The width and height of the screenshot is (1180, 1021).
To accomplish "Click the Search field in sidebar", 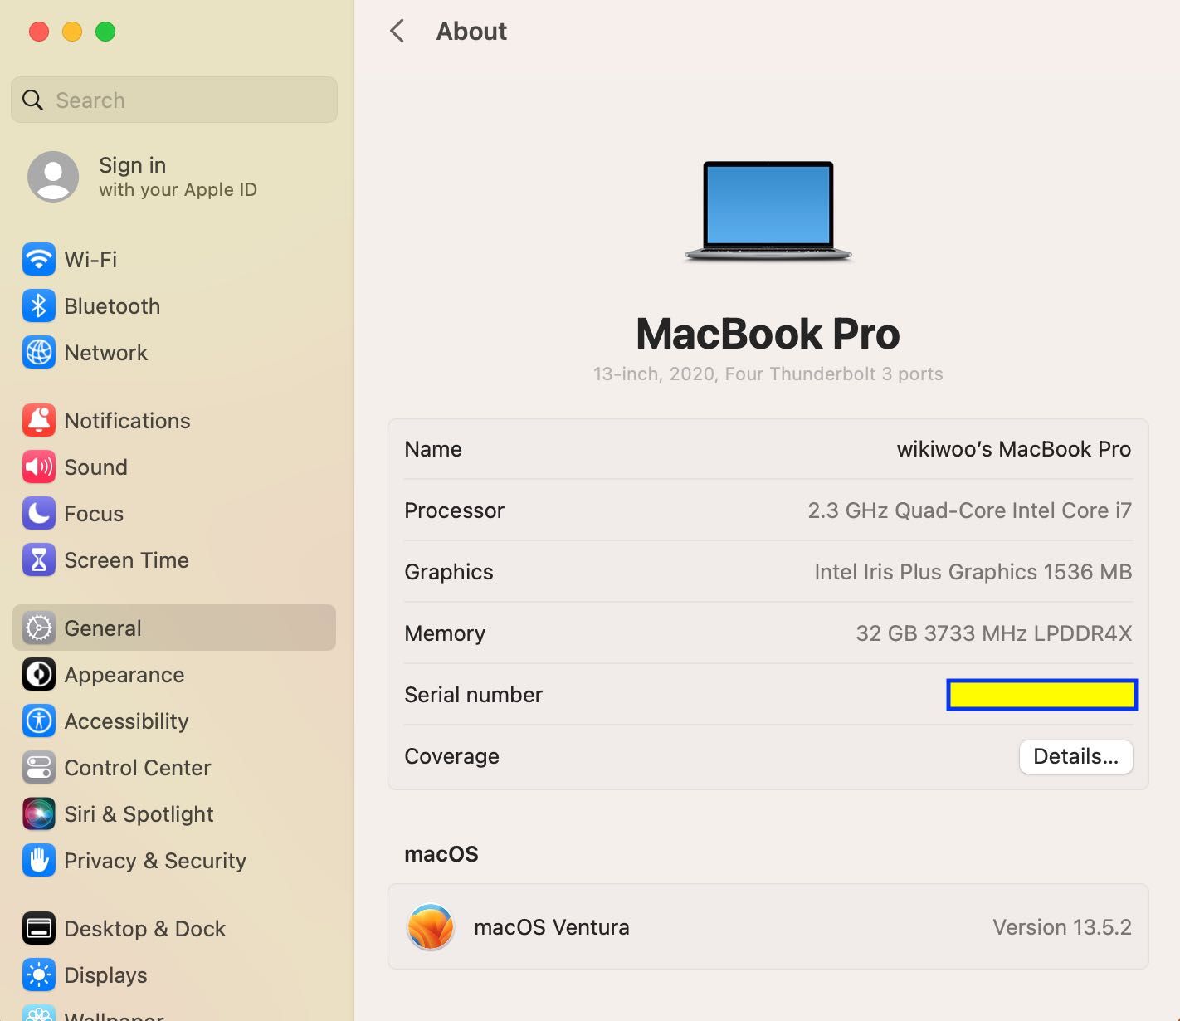I will click(174, 100).
